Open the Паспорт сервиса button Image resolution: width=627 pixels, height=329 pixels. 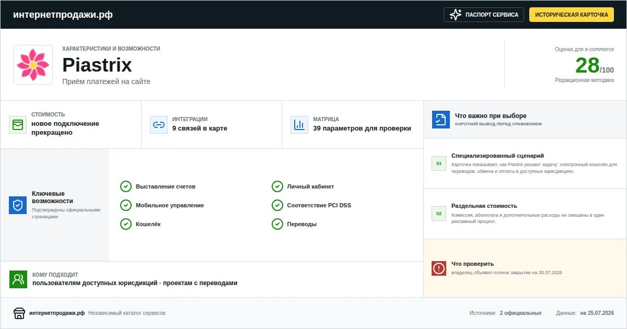point(484,15)
